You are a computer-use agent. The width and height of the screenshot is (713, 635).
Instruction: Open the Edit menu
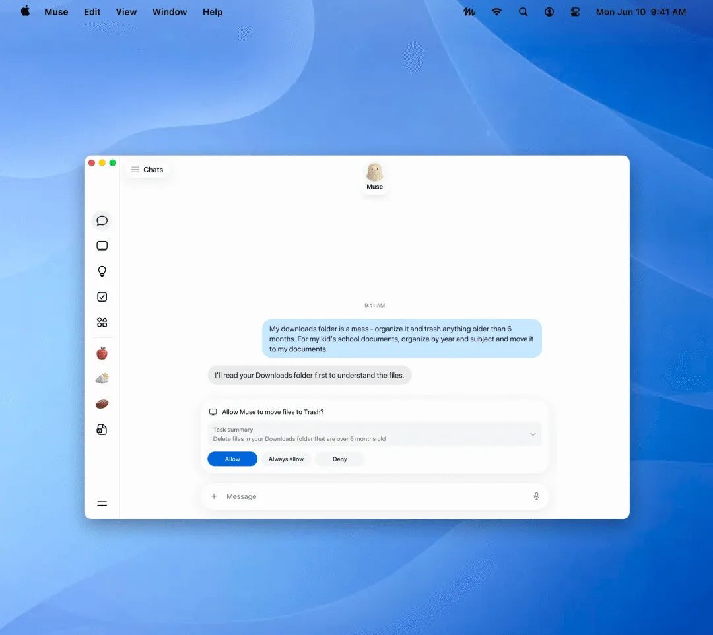point(92,12)
